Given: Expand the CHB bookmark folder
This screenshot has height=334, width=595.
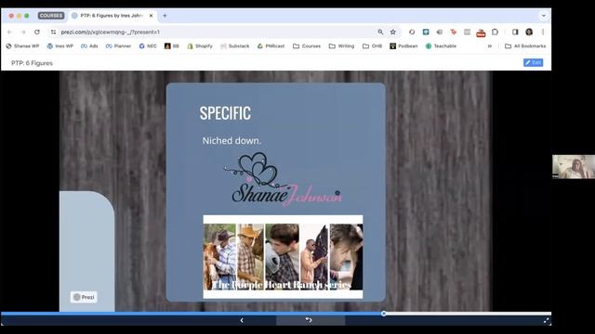Looking at the screenshot, I should tap(372, 46).
